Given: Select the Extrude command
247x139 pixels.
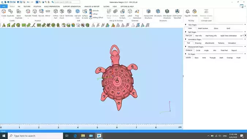Looking at the screenshot, I should (x=94, y=11).
